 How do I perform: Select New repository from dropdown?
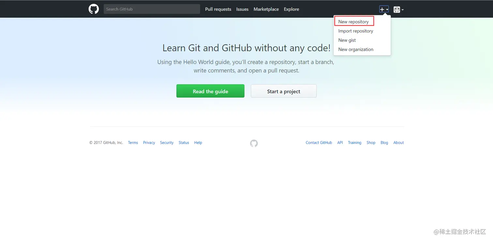coord(354,21)
